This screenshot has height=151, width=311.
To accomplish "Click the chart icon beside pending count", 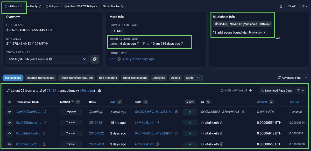I will click(x=100, y=91).
